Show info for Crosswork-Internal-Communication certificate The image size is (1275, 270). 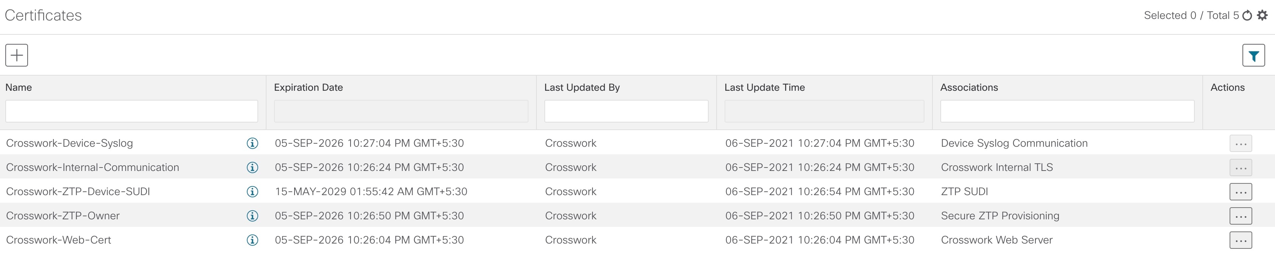[253, 168]
